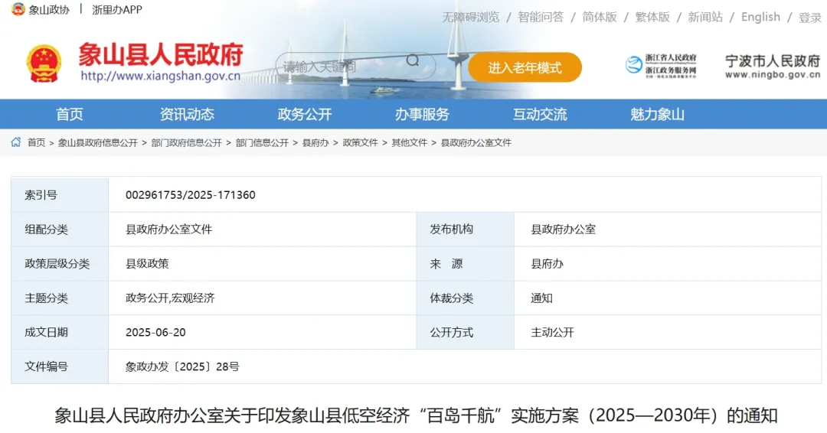Screen dimensions: 827x433
Task: Click the 象山县人民政府 site title
Action: tap(161, 54)
